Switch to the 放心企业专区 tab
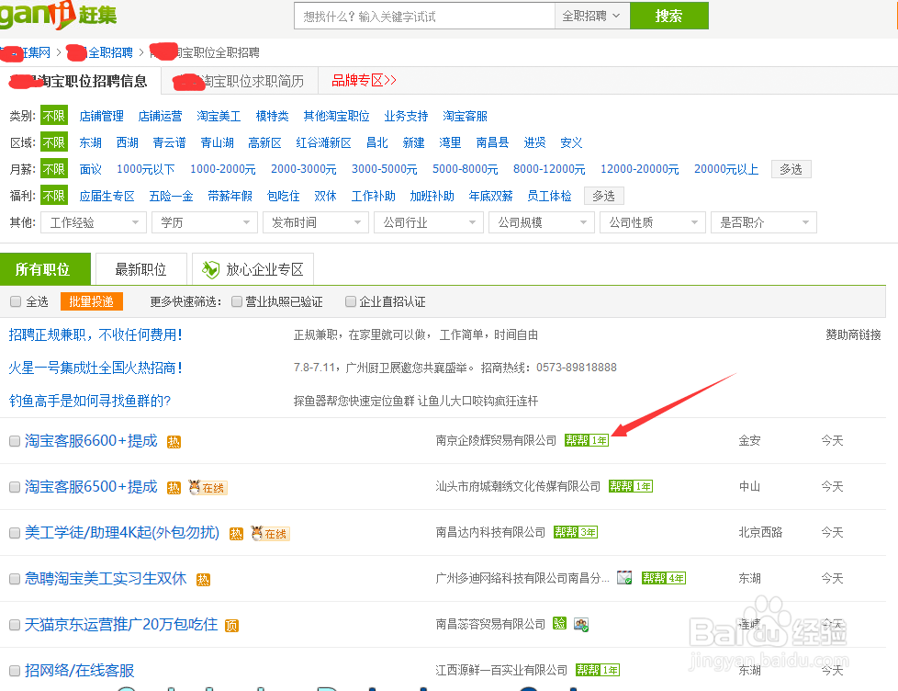 253,268
